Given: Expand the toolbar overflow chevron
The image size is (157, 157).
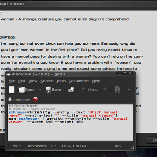Looking at the screenshot, I should [x=129, y=89].
